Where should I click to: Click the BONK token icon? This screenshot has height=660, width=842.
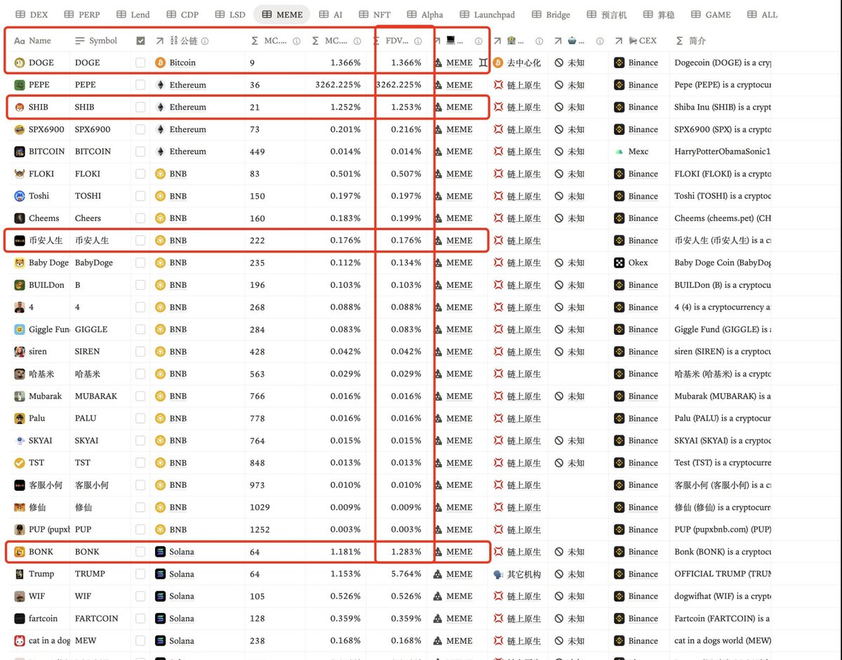pos(20,552)
